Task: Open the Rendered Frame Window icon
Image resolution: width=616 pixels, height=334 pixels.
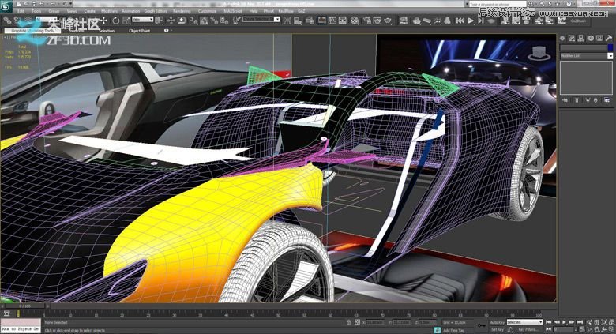Action: coord(377,21)
